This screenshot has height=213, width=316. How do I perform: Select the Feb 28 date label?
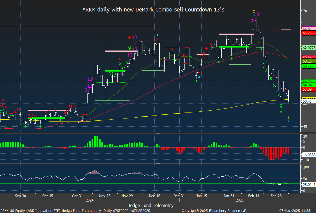(x=276, y=196)
